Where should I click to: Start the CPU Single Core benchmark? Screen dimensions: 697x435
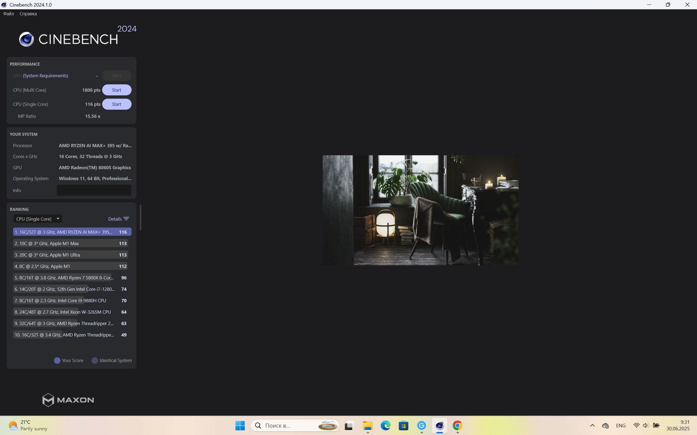tap(117, 104)
